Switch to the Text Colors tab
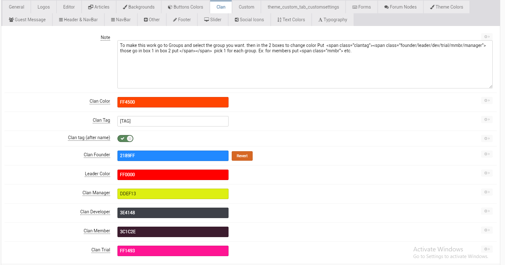 pos(291,20)
